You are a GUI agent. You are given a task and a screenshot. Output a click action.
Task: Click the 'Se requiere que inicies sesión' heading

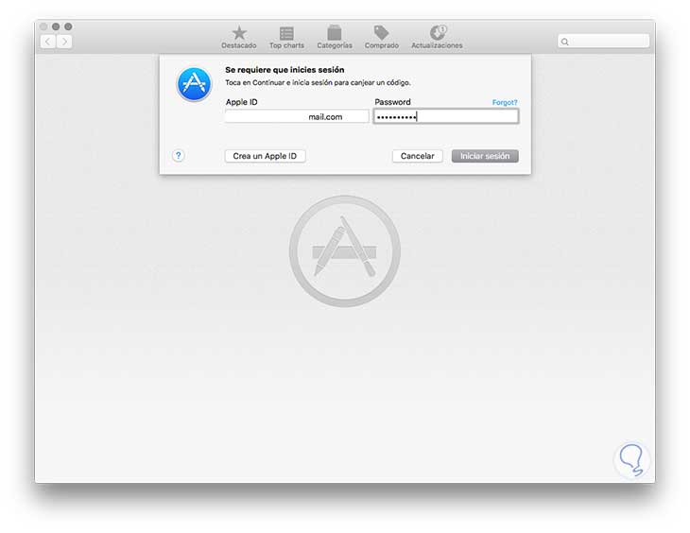click(x=285, y=70)
